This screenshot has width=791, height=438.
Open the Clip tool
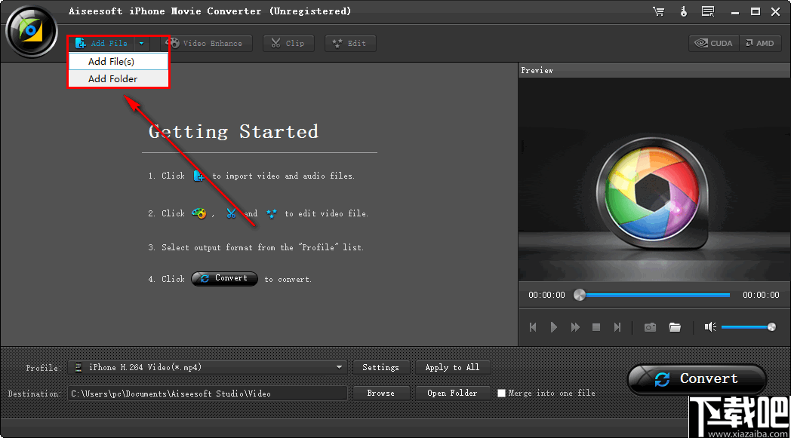pyautogui.click(x=288, y=43)
